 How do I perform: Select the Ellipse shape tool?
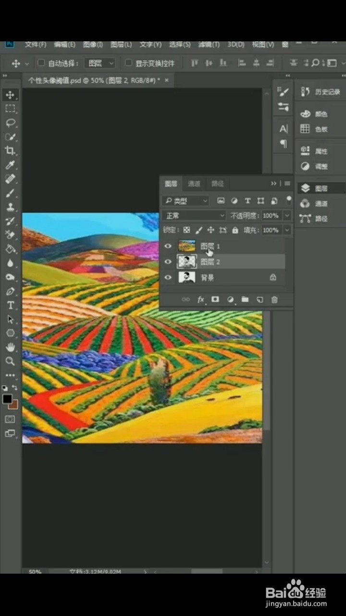(10, 333)
